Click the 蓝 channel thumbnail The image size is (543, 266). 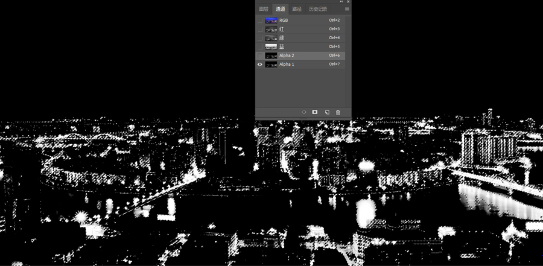coord(271,47)
